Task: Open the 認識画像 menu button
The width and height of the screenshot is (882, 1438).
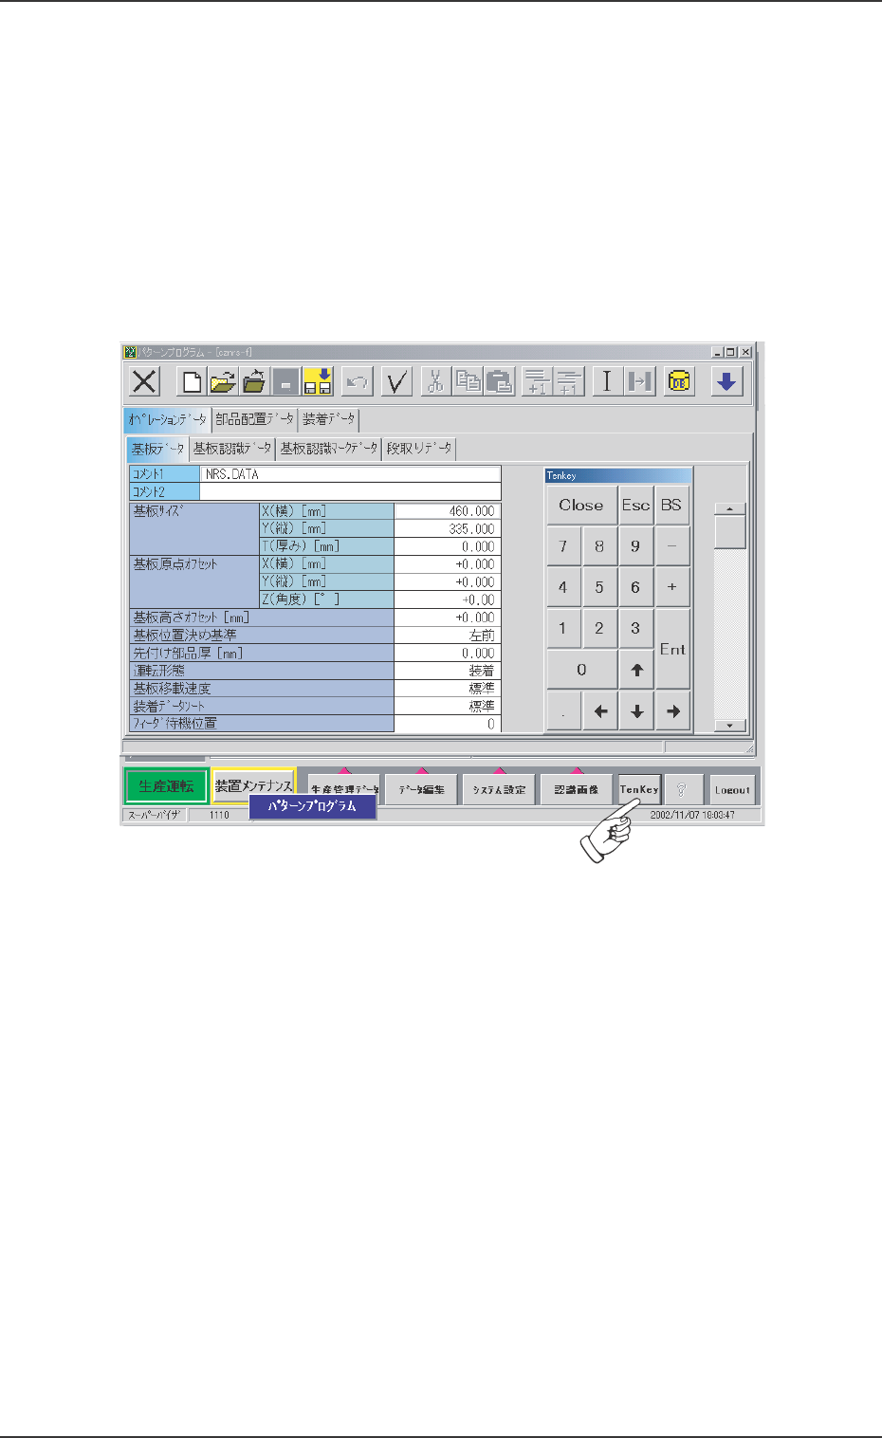Action: 577,789
